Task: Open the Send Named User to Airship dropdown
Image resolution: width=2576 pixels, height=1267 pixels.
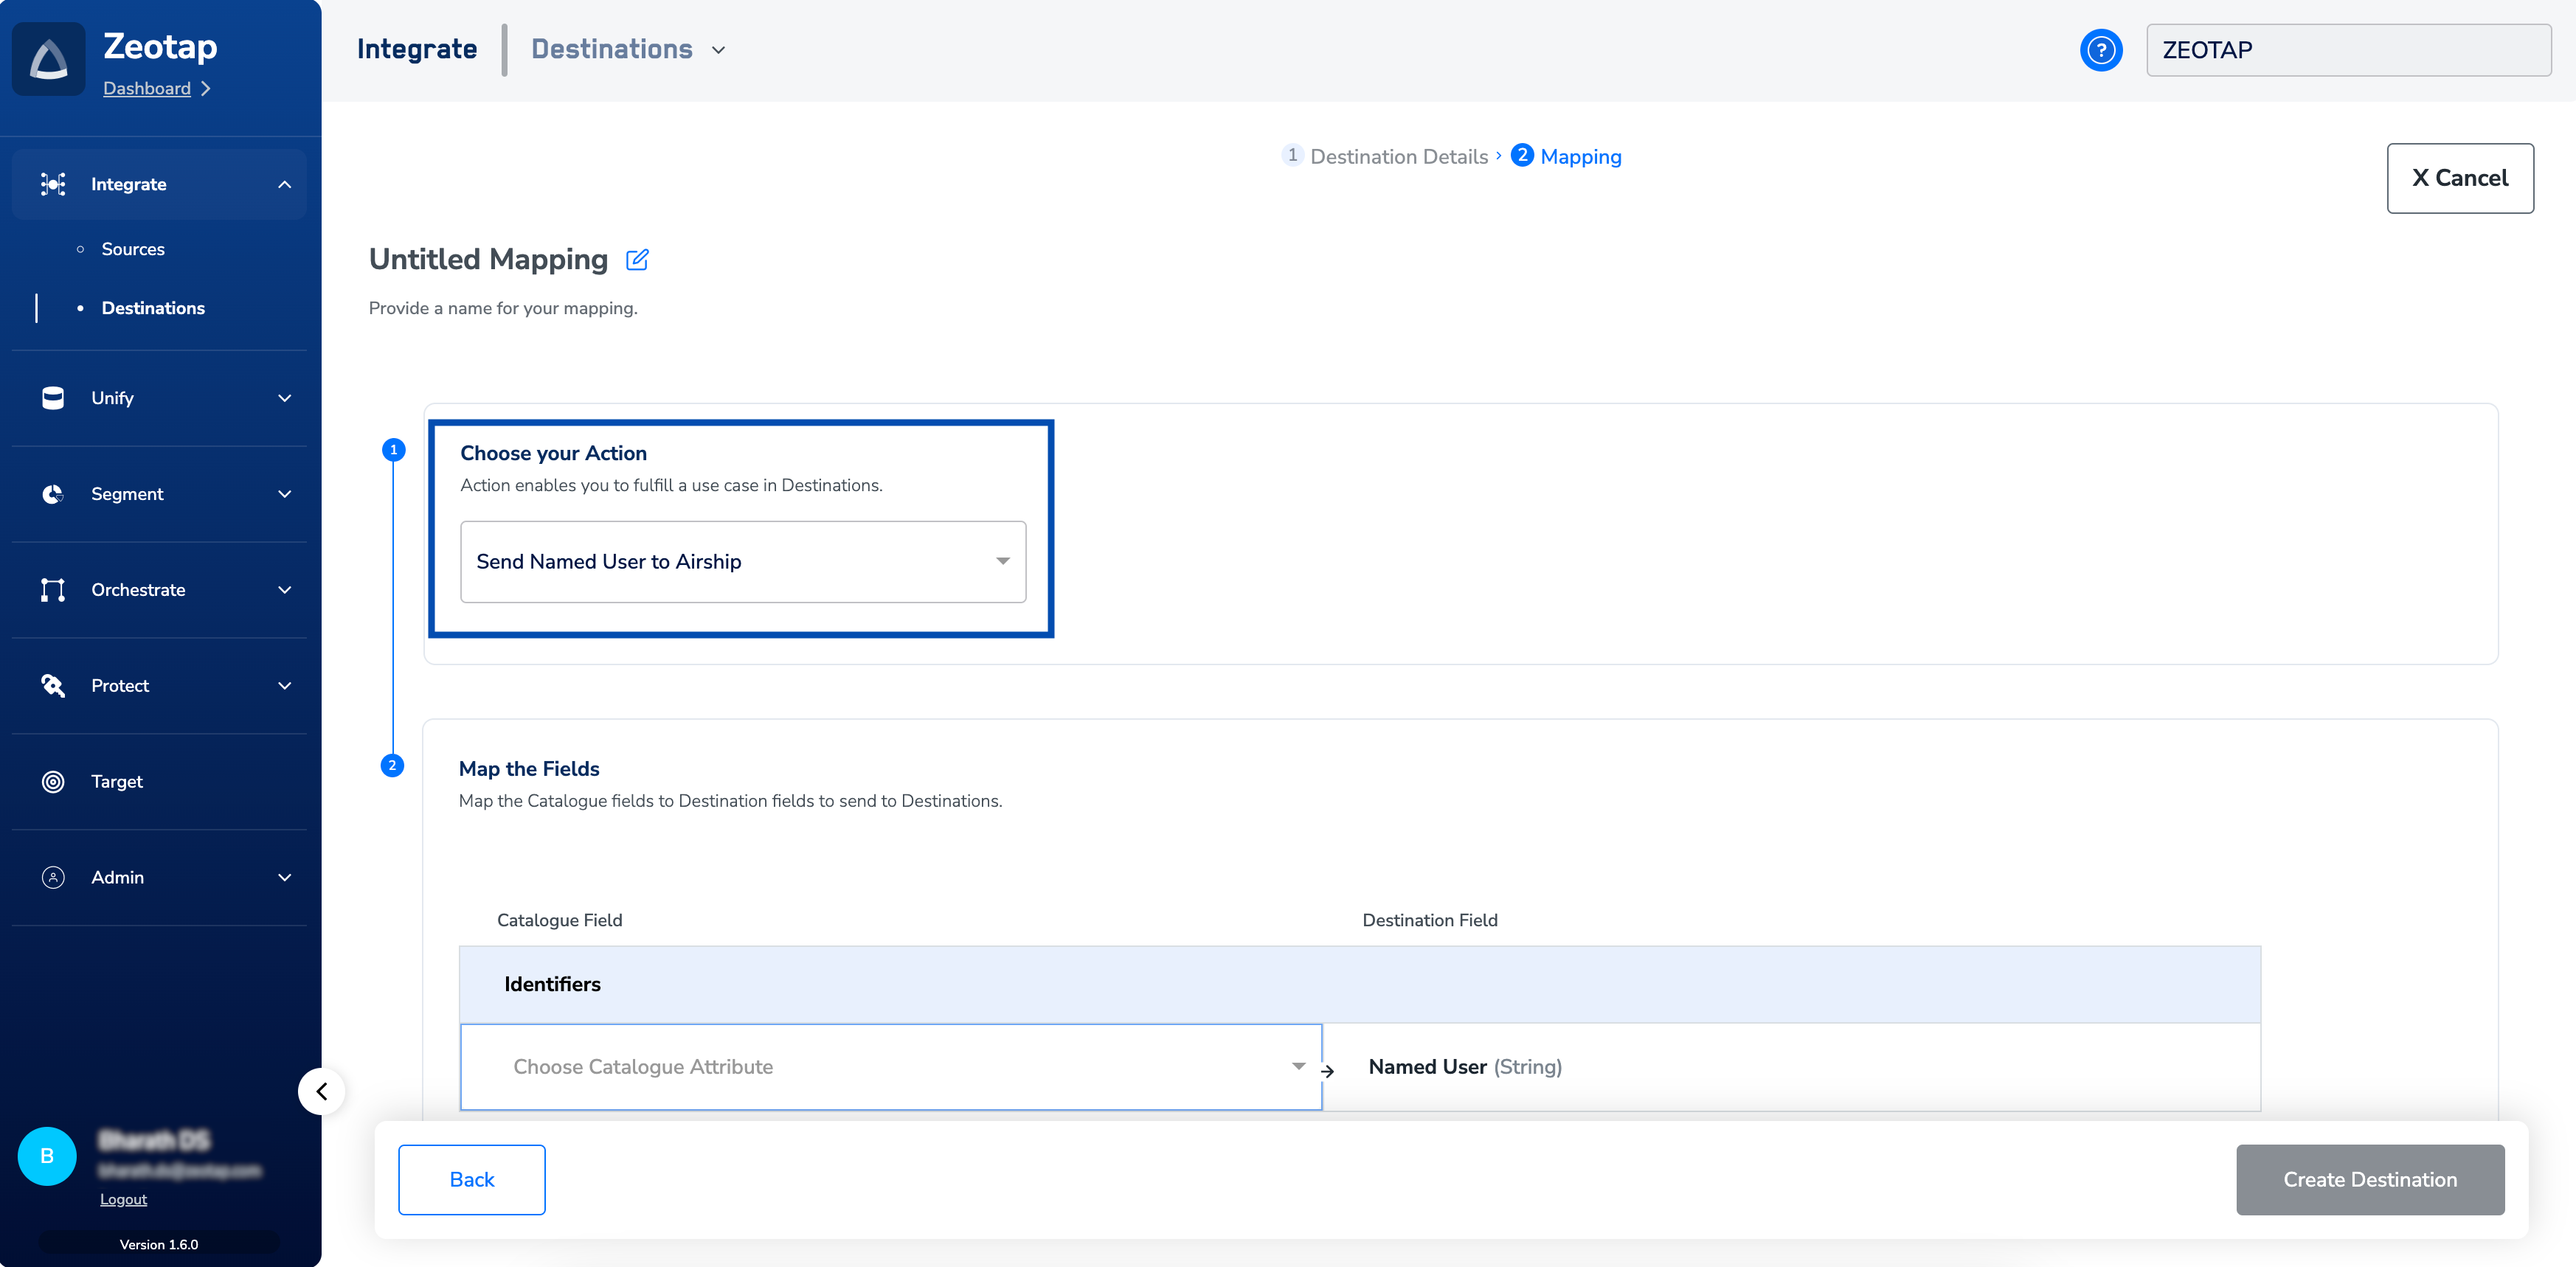Action: pos(742,562)
